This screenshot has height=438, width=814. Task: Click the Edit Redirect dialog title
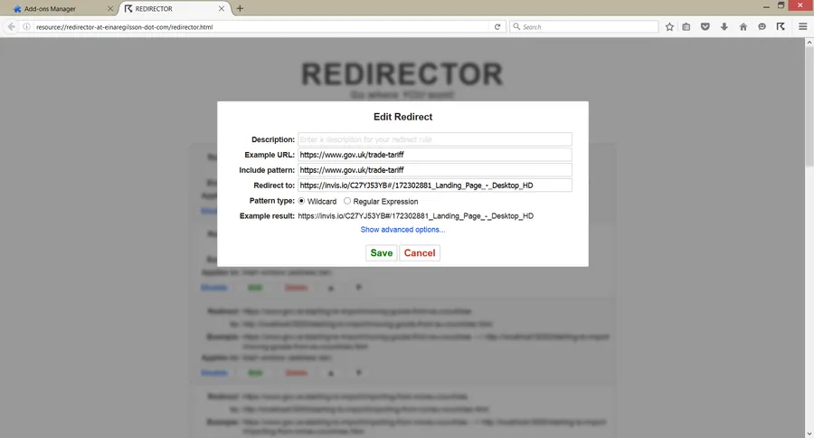click(402, 117)
